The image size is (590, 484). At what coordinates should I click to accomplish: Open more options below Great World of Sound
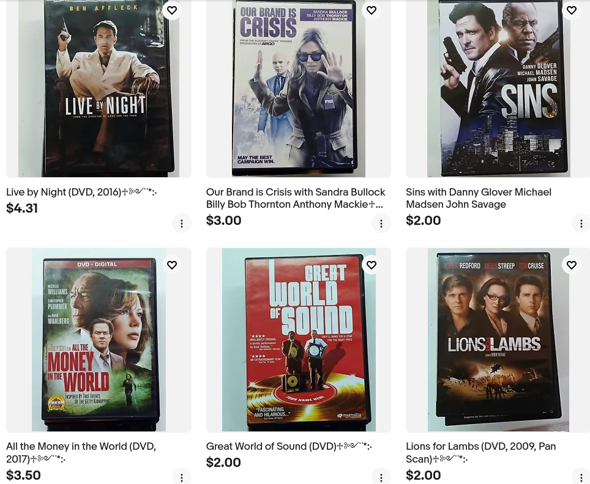[381, 477]
